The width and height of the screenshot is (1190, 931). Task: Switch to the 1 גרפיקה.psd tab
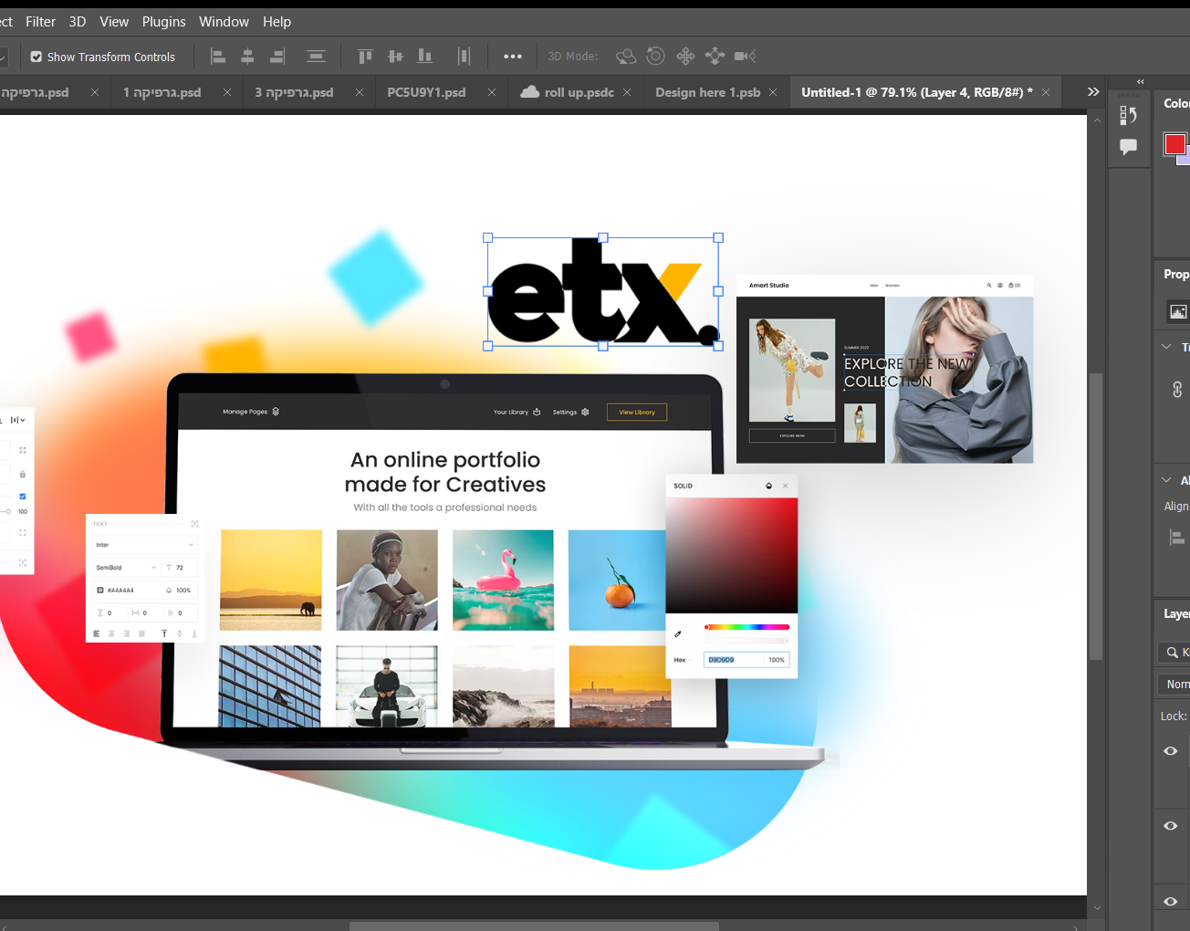[x=162, y=92]
